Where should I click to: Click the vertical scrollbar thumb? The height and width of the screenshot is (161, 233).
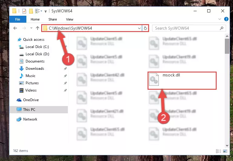227,46
